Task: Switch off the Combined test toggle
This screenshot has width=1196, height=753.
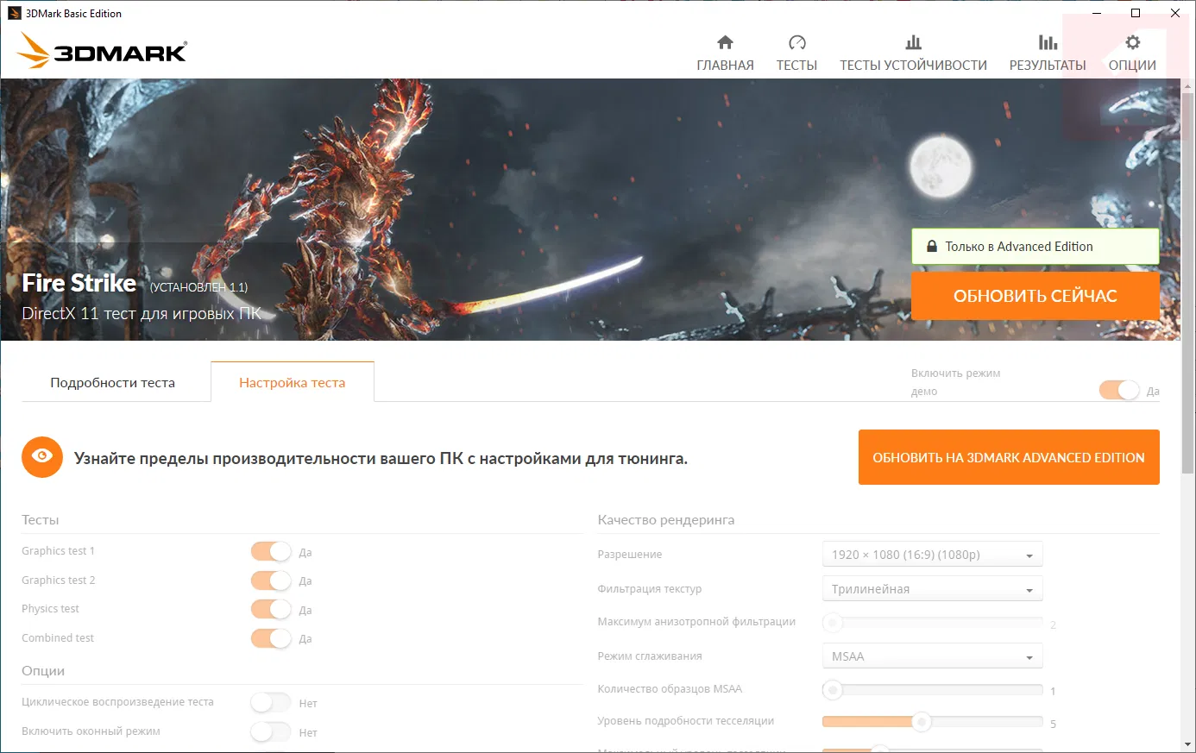Action: coord(271,638)
